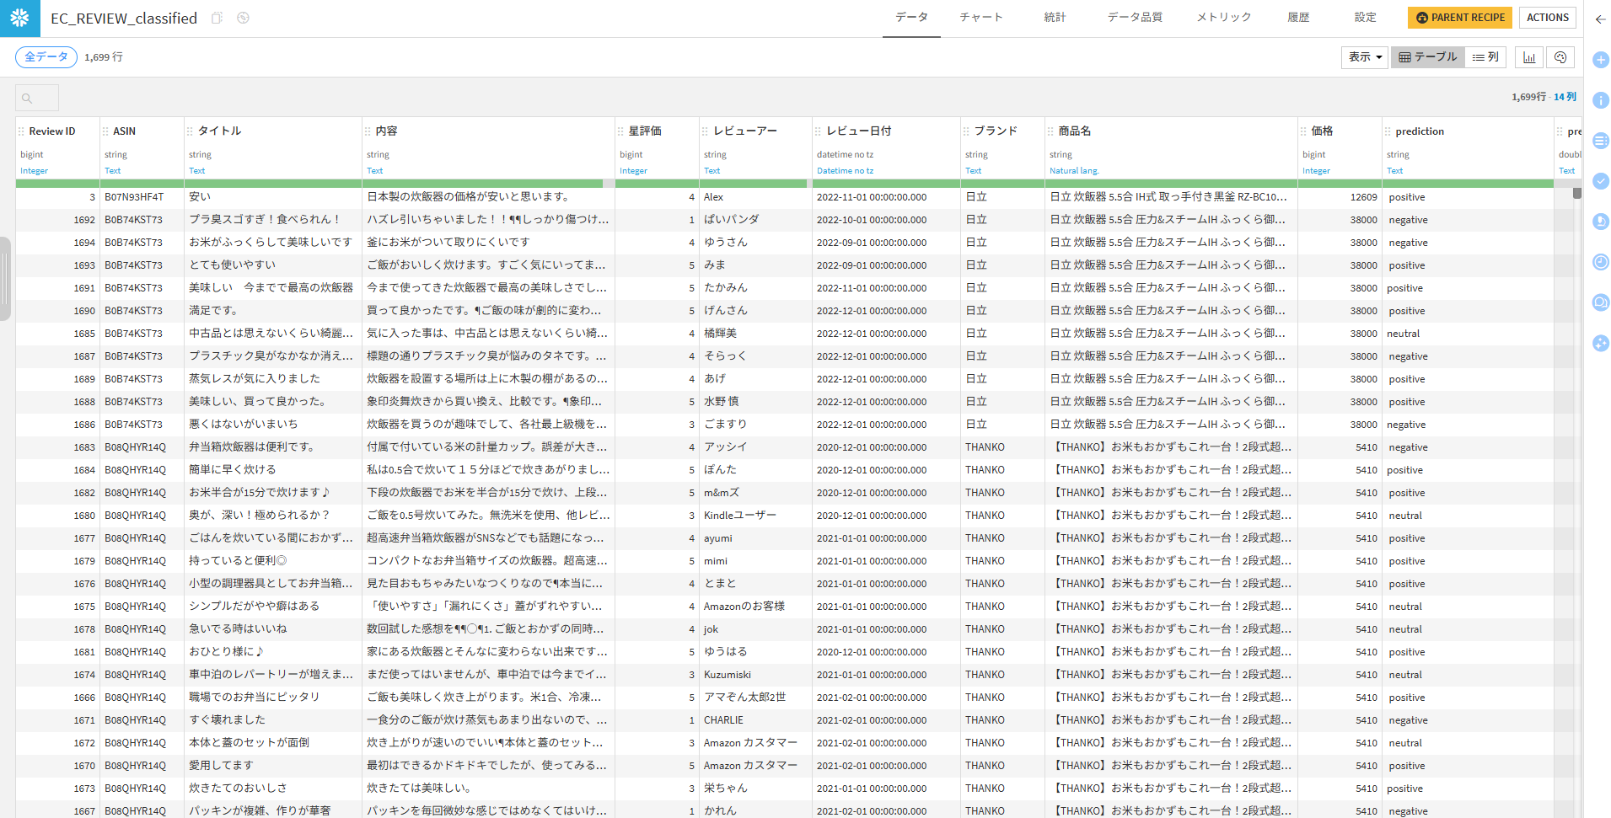Open タイトル column header menu
1611x818 pixels.
pos(219,131)
